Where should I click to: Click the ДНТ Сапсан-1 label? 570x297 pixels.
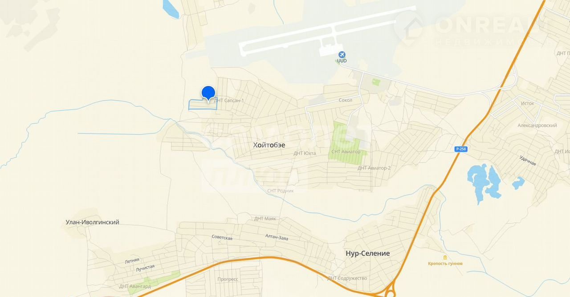point(229,101)
